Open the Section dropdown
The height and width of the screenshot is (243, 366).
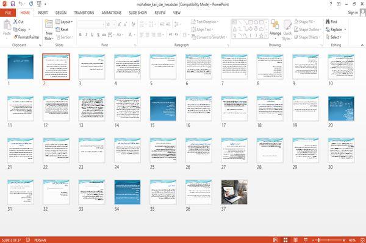65,37
